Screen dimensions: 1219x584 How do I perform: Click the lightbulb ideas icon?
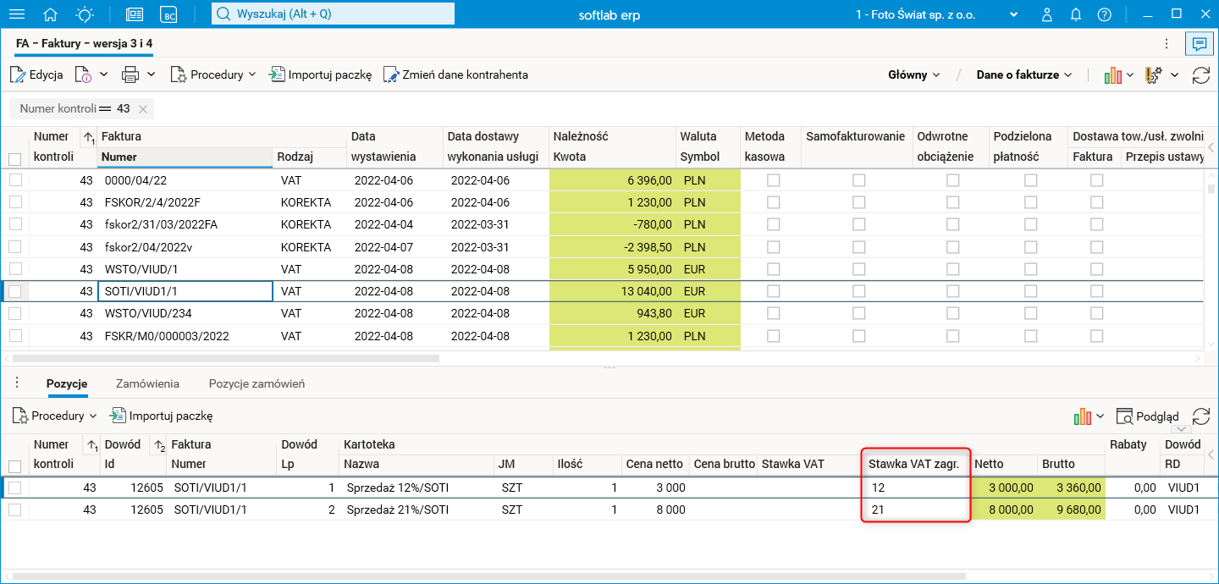pyautogui.click(x=85, y=14)
